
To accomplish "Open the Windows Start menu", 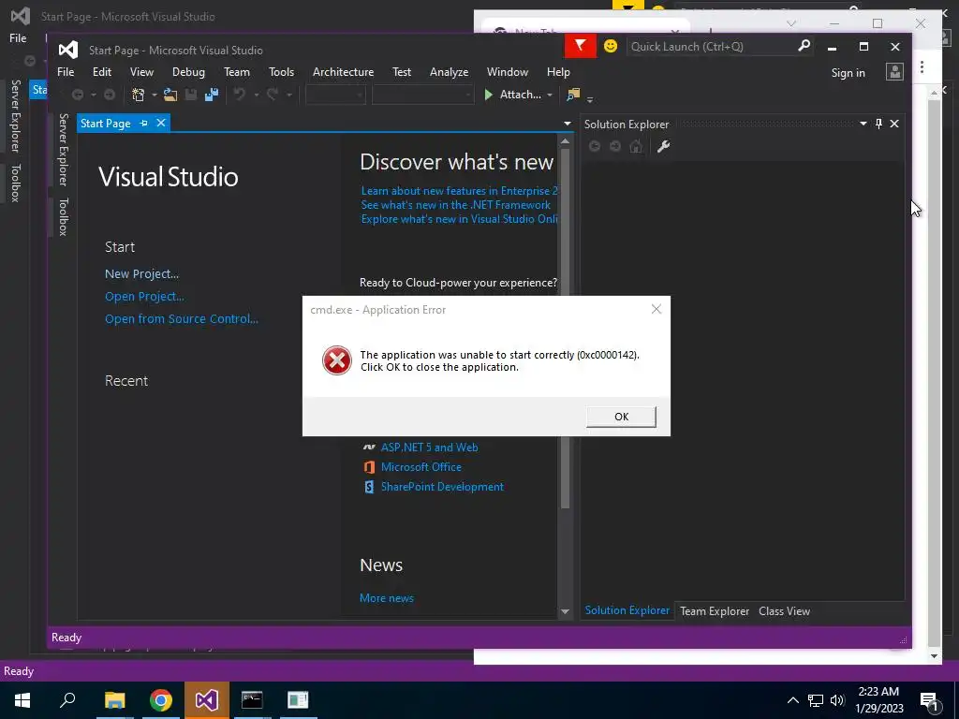I will (x=22, y=700).
